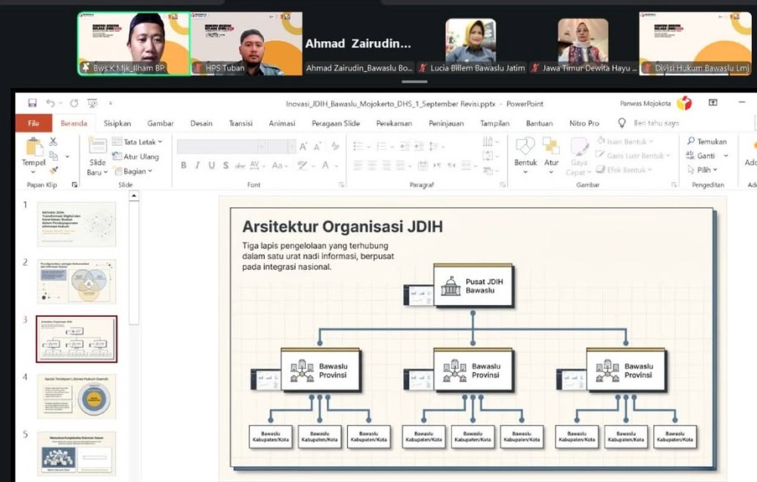This screenshot has width=757, height=482.
Task: Open the Tata Letak layout dropdown
Action: 137,142
